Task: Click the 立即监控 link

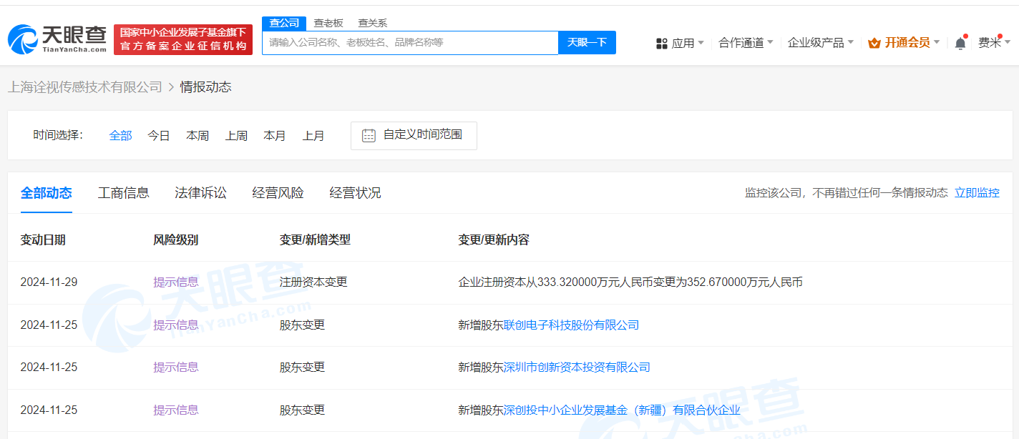Action: click(x=977, y=193)
